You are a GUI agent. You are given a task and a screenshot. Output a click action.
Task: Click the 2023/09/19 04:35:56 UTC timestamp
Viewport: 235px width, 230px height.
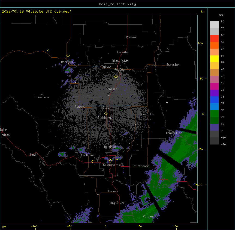click(27, 11)
